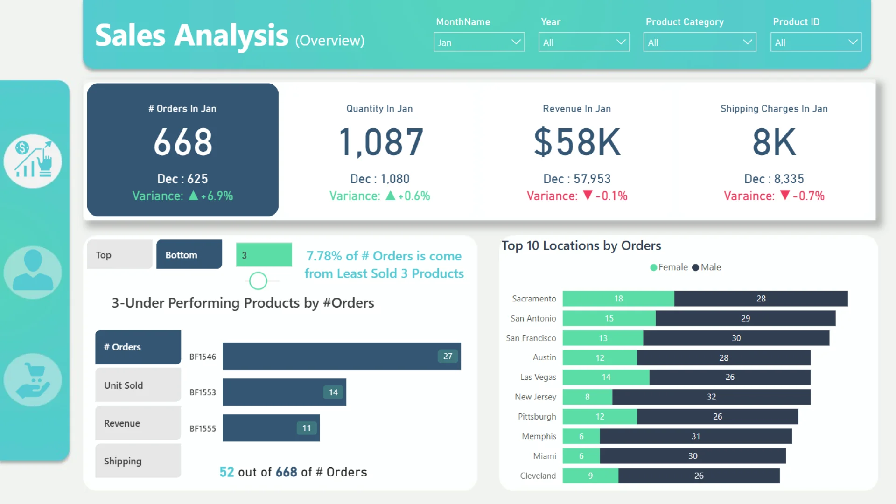Open the Product ID dropdown

[x=815, y=42]
